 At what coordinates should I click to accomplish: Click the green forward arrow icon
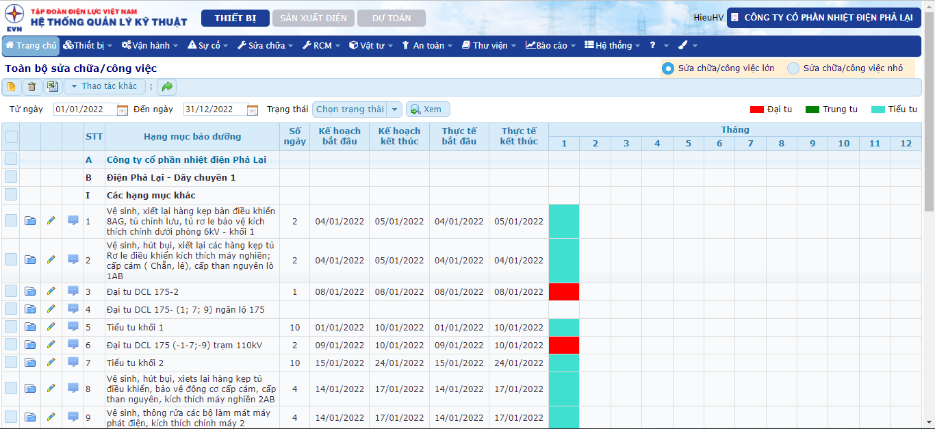pyautogui.click(x=167, y=87)
